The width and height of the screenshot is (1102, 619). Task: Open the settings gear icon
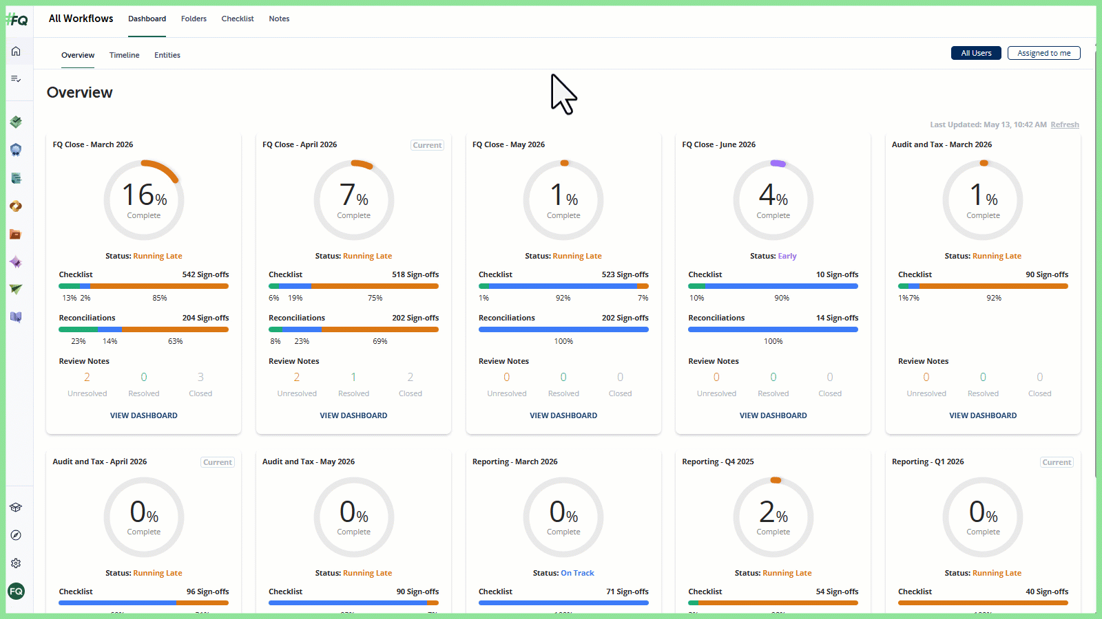pos(16,563)
